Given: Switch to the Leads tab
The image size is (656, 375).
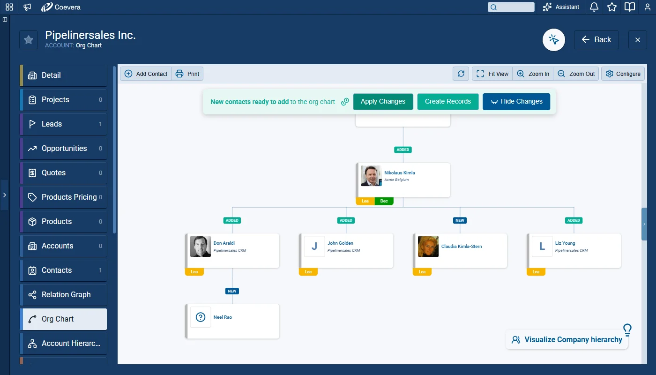Looking at the screenshot, I should tap(63, 124).
